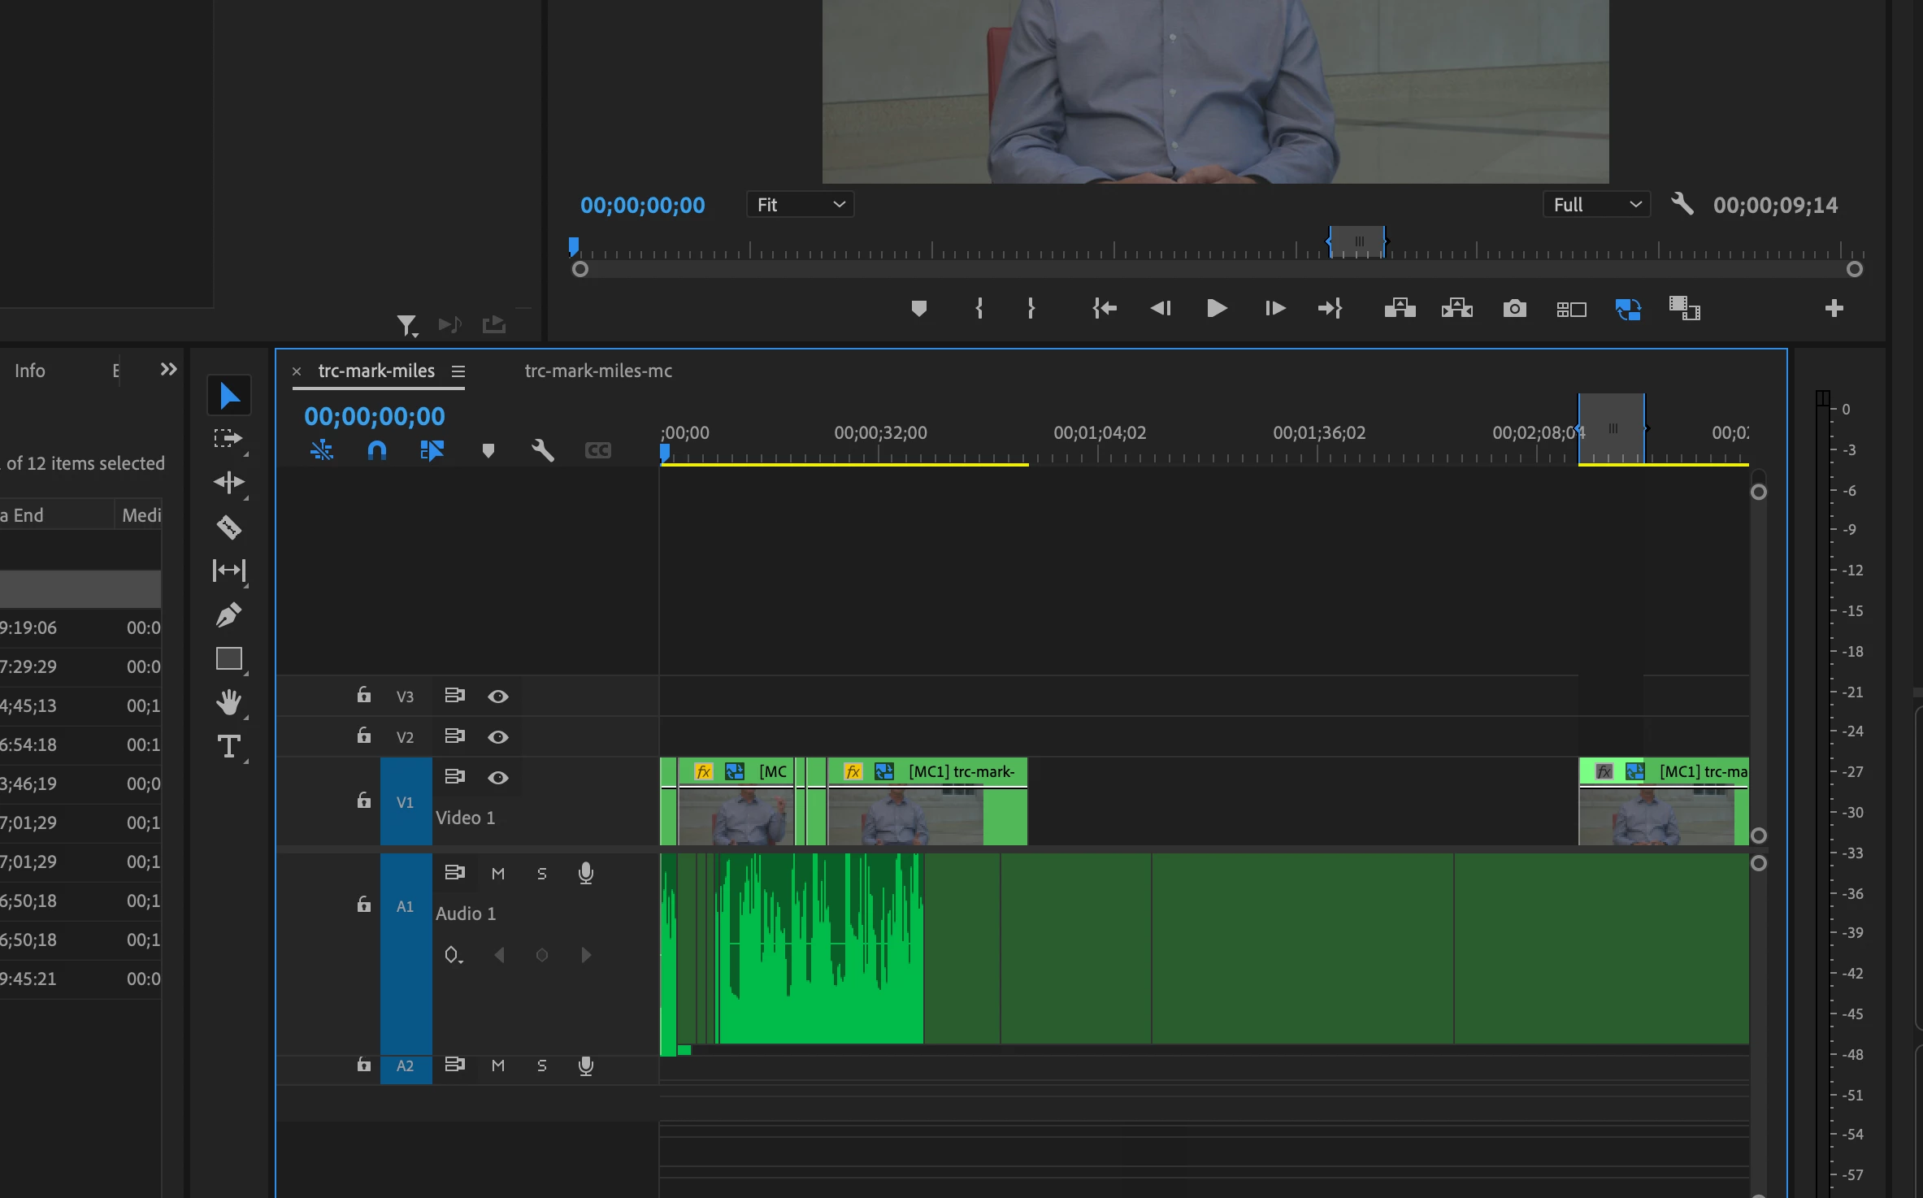Click timeline horizontal zoom scroll bar handle

pyautogui.click(x=1612, y=428)
